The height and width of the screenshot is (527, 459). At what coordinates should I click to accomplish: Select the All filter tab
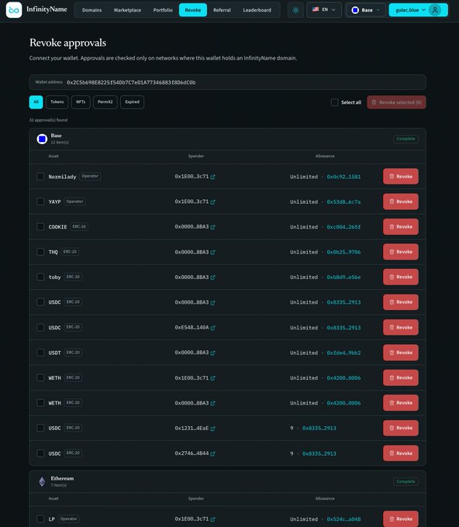(36, 102)
